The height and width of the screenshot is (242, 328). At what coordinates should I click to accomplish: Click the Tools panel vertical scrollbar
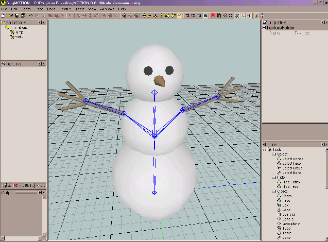(x=325, y=196)
